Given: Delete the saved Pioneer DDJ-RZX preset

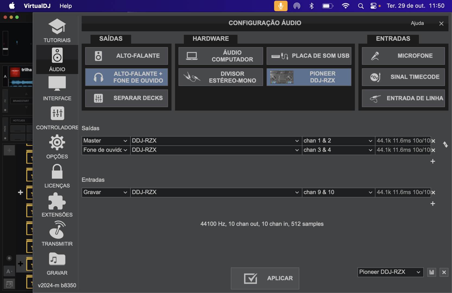Looking at the screenshot, I should (x=444, y=272).
